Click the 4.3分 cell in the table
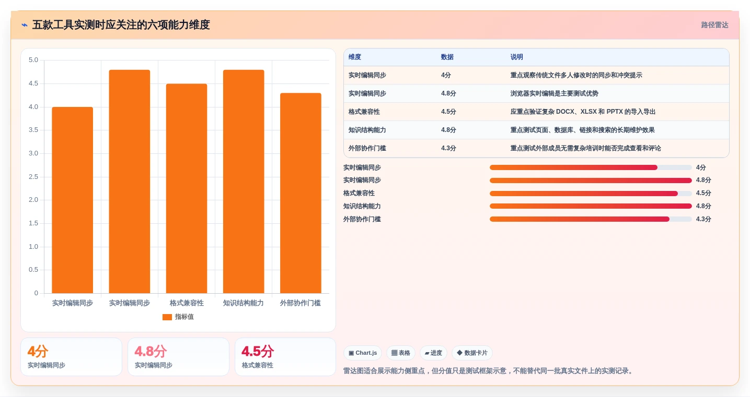 [448, 149]
